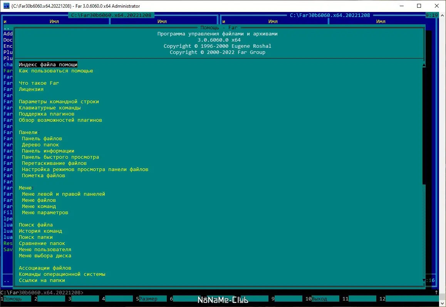Image resolution: width=446 pixels, height=307 pixels.
Task: Click the up arrow at command line end
Action: coord(436,292)
